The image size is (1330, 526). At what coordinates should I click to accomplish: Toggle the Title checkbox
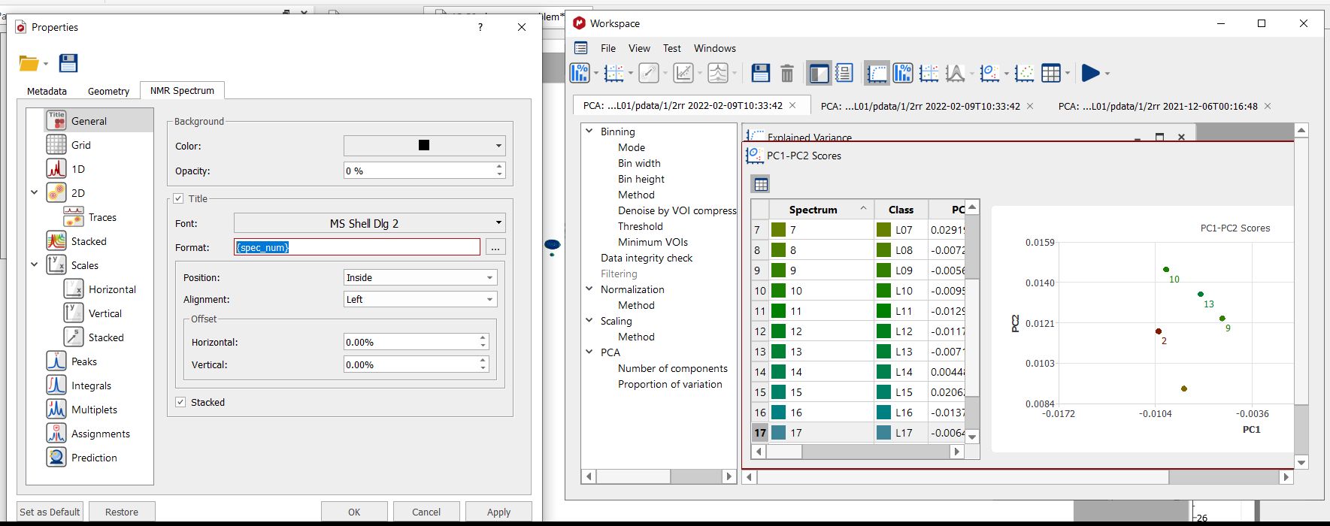(x=178, y=198)
